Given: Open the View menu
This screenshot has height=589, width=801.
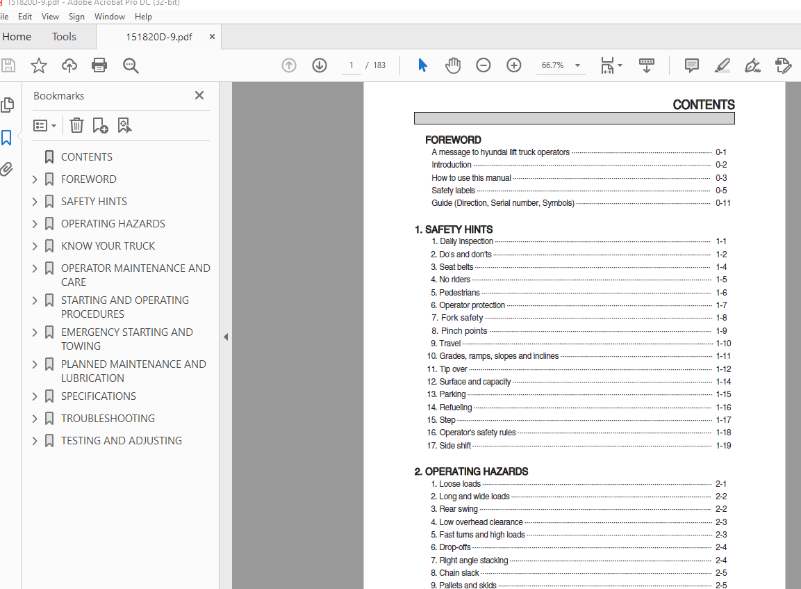Looking at the screenshot, I should click(50, 17).
